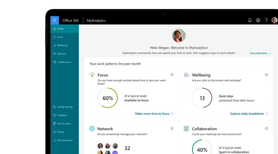Expand the About MyAnalytics dropdown
The width and height of the screenshot is (278, 154).
pyautogui.click(x=260, y=53)
